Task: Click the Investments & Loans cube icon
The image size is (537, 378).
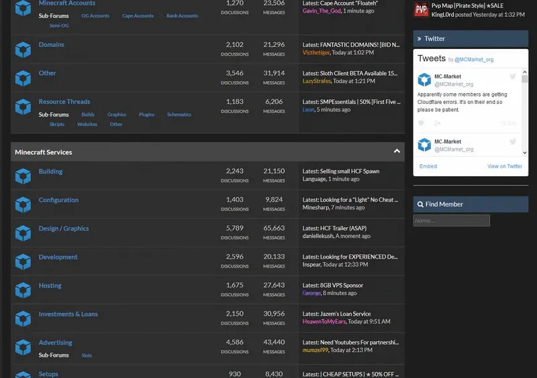Action: pos(23,319)
